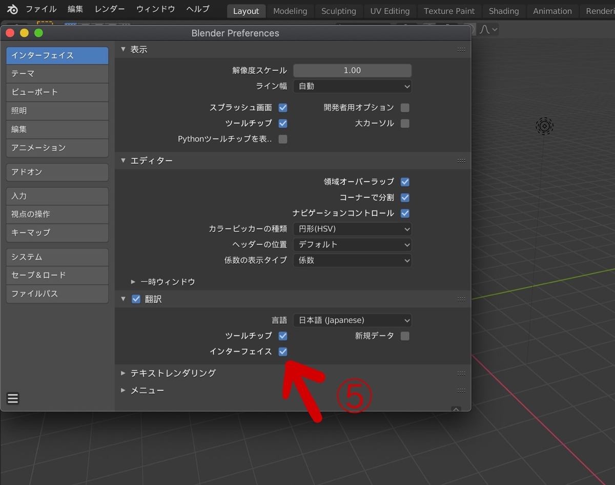Open the ライン幅 dropdown
The image size is (615, 485).
click(352, 86)
